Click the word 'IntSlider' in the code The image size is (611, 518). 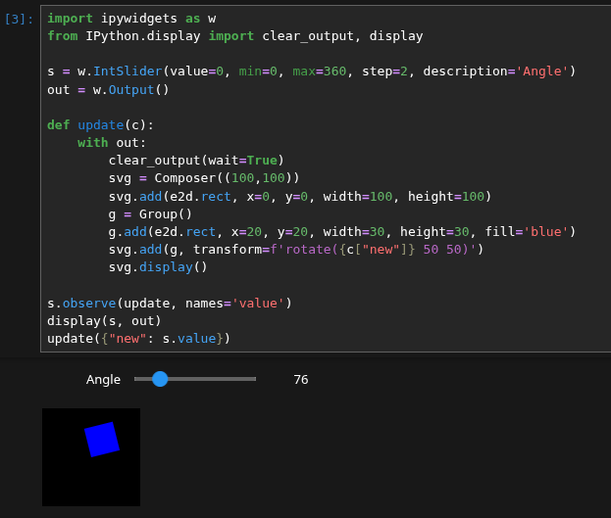click(127, 71)
